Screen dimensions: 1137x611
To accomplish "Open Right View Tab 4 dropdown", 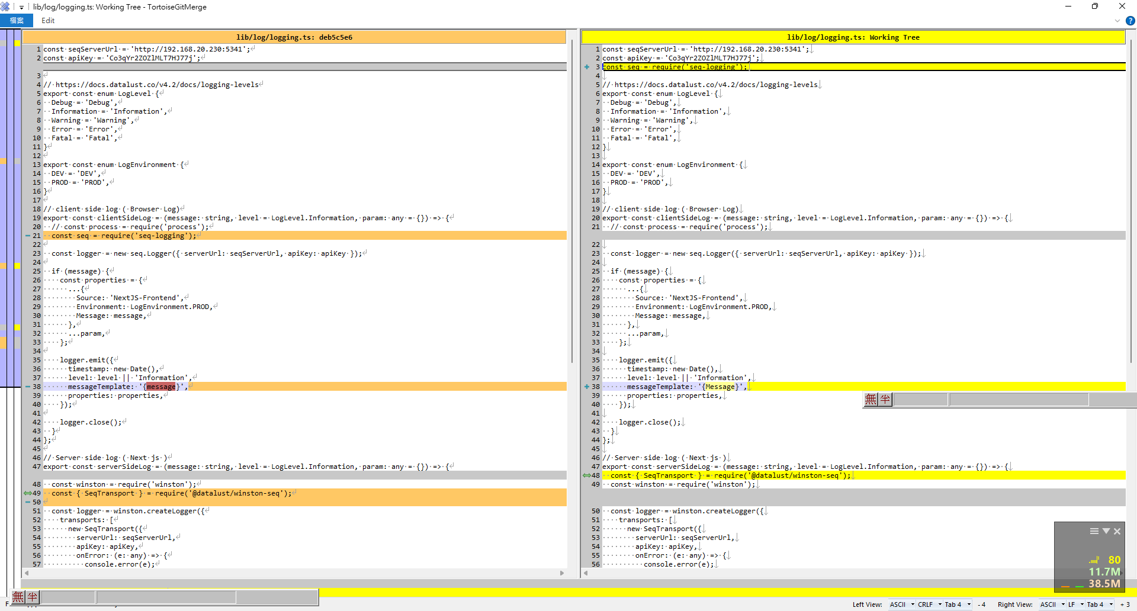I will 1100,604.
